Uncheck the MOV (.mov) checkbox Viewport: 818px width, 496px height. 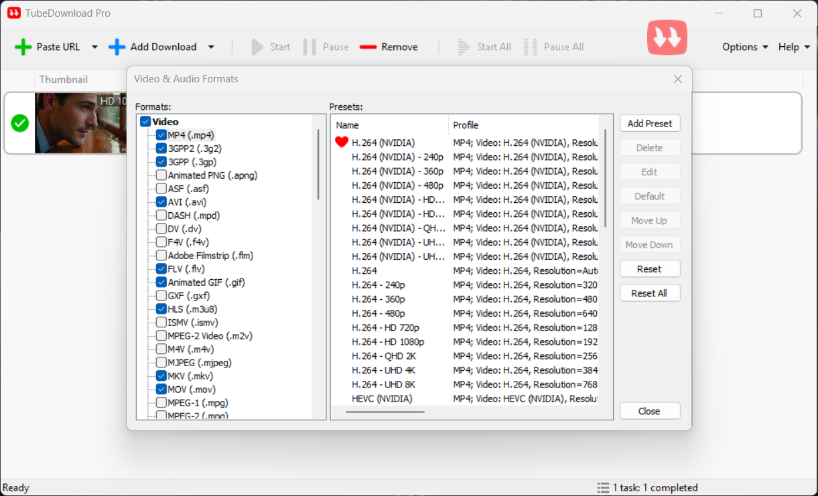coord(161,390)
